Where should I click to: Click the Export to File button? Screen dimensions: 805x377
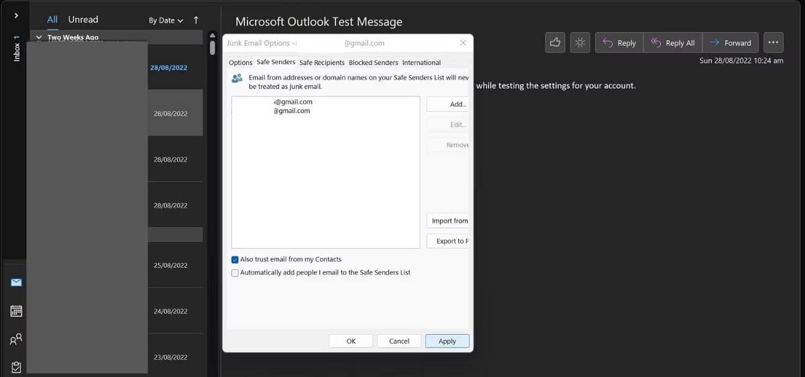449,241
